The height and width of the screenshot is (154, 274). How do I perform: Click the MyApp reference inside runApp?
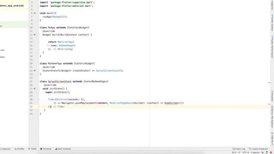pos(57,17)
